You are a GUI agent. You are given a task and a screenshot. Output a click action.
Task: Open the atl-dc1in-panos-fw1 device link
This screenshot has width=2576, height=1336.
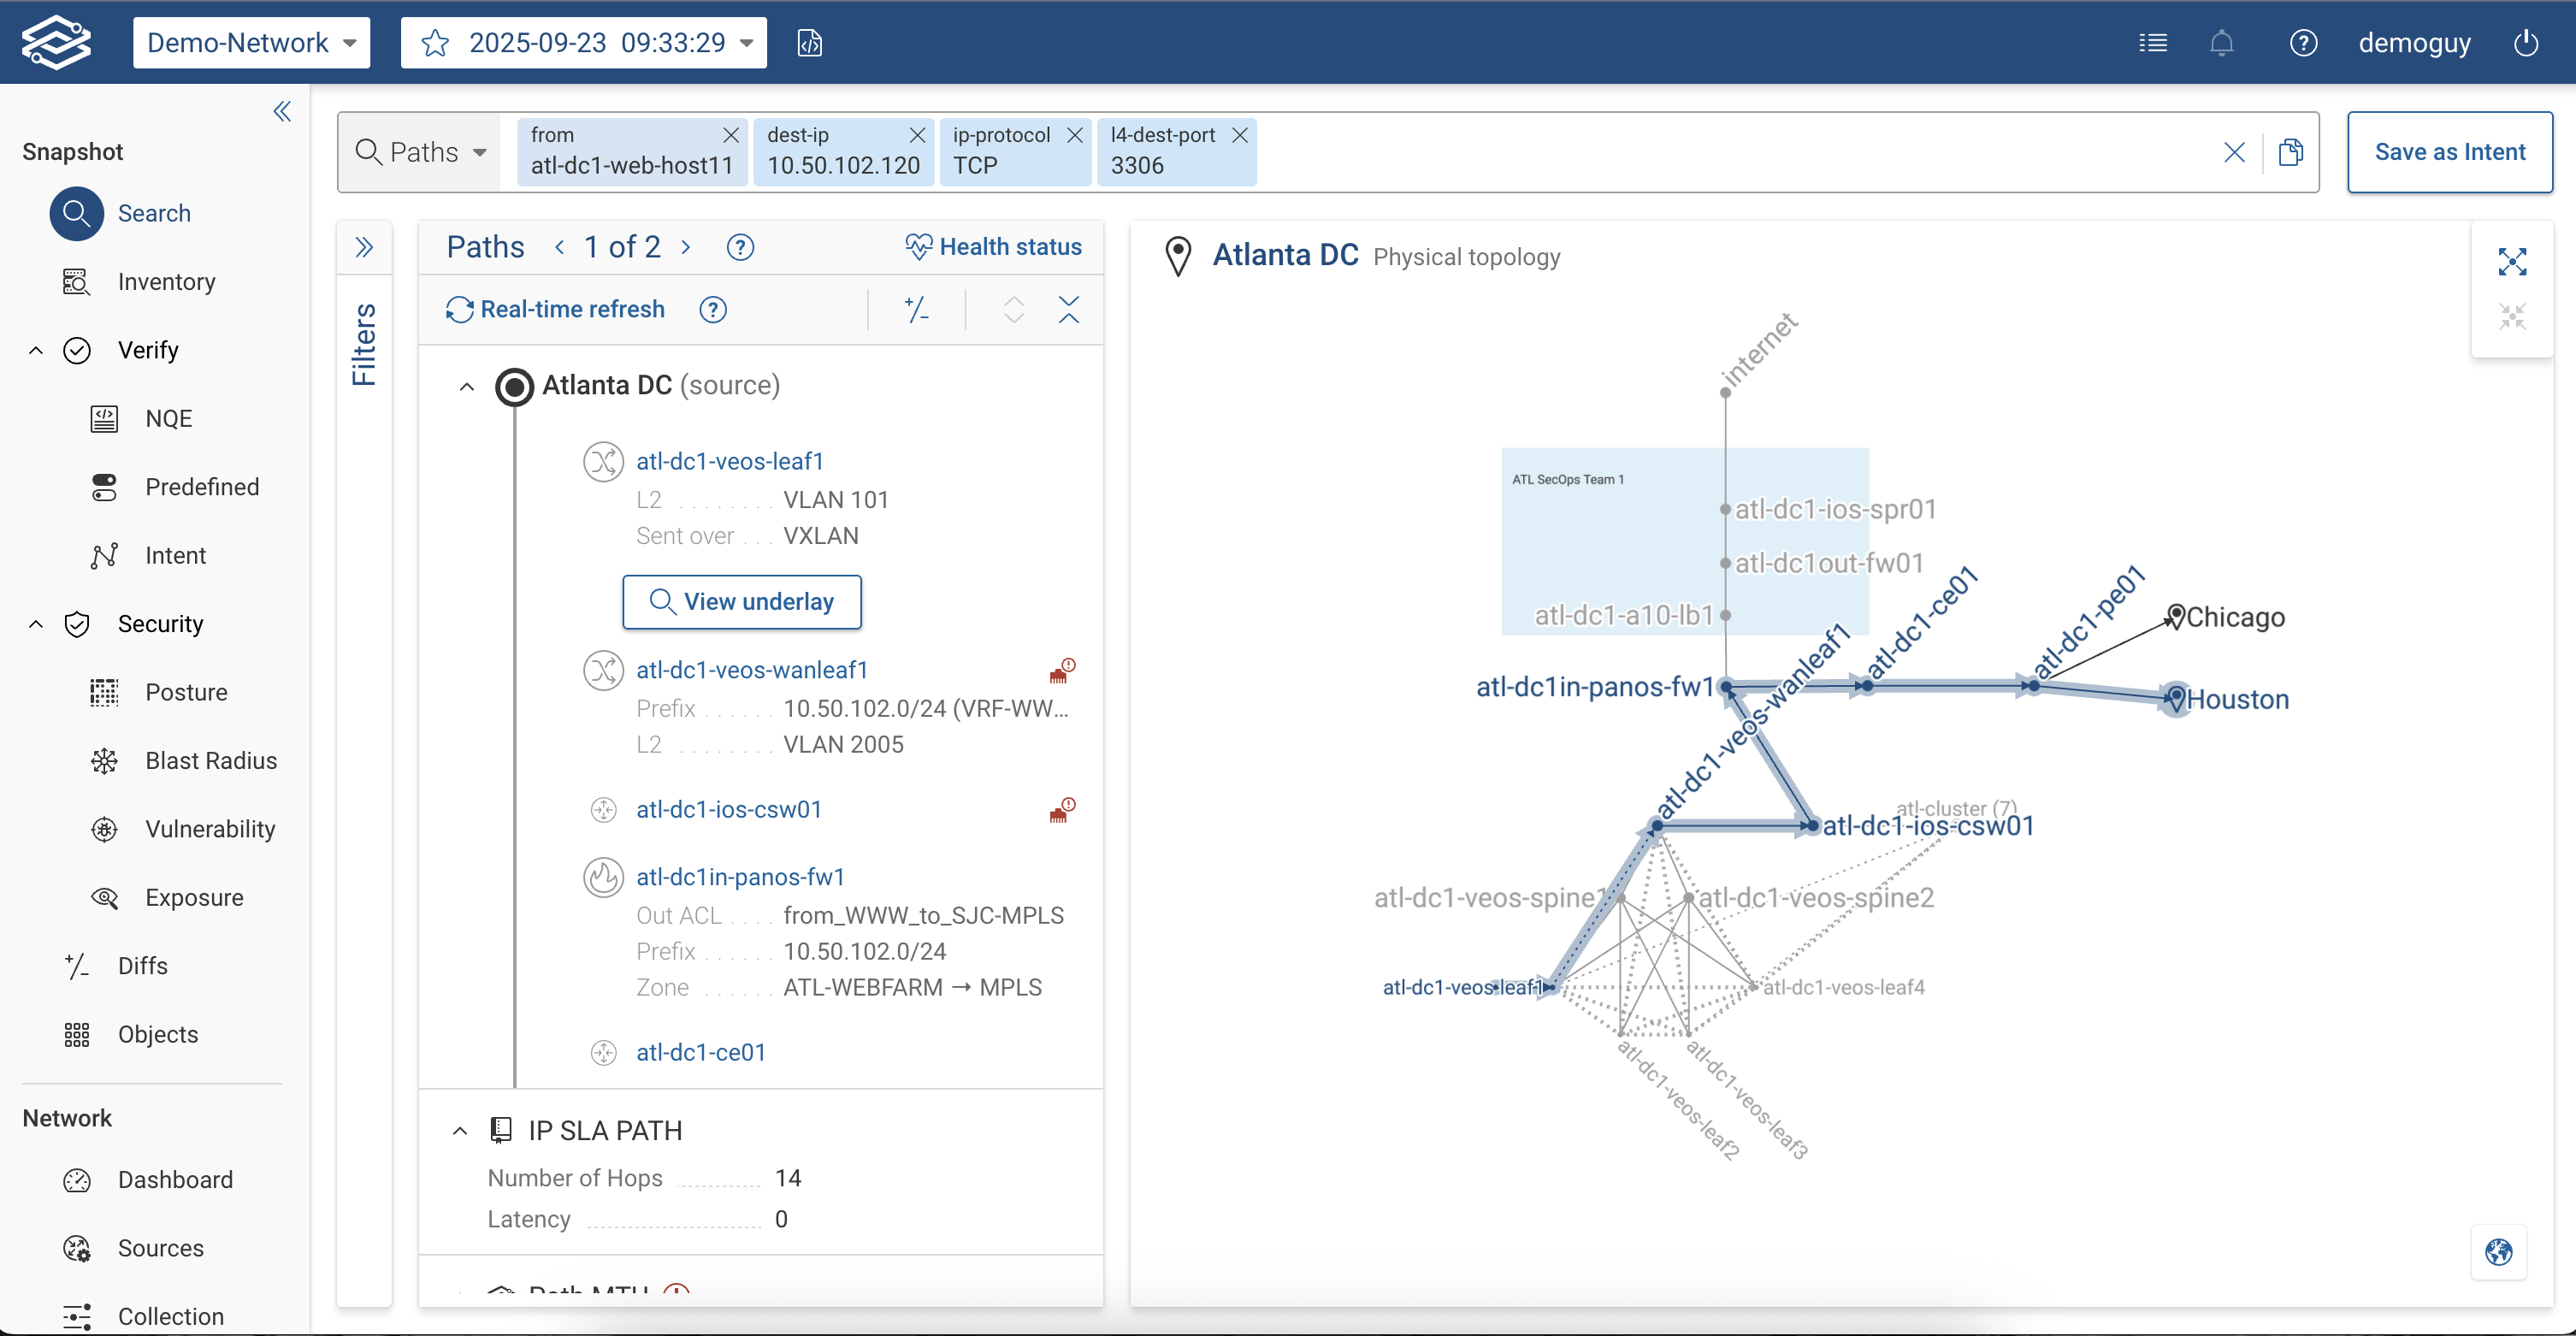[740, 876]
